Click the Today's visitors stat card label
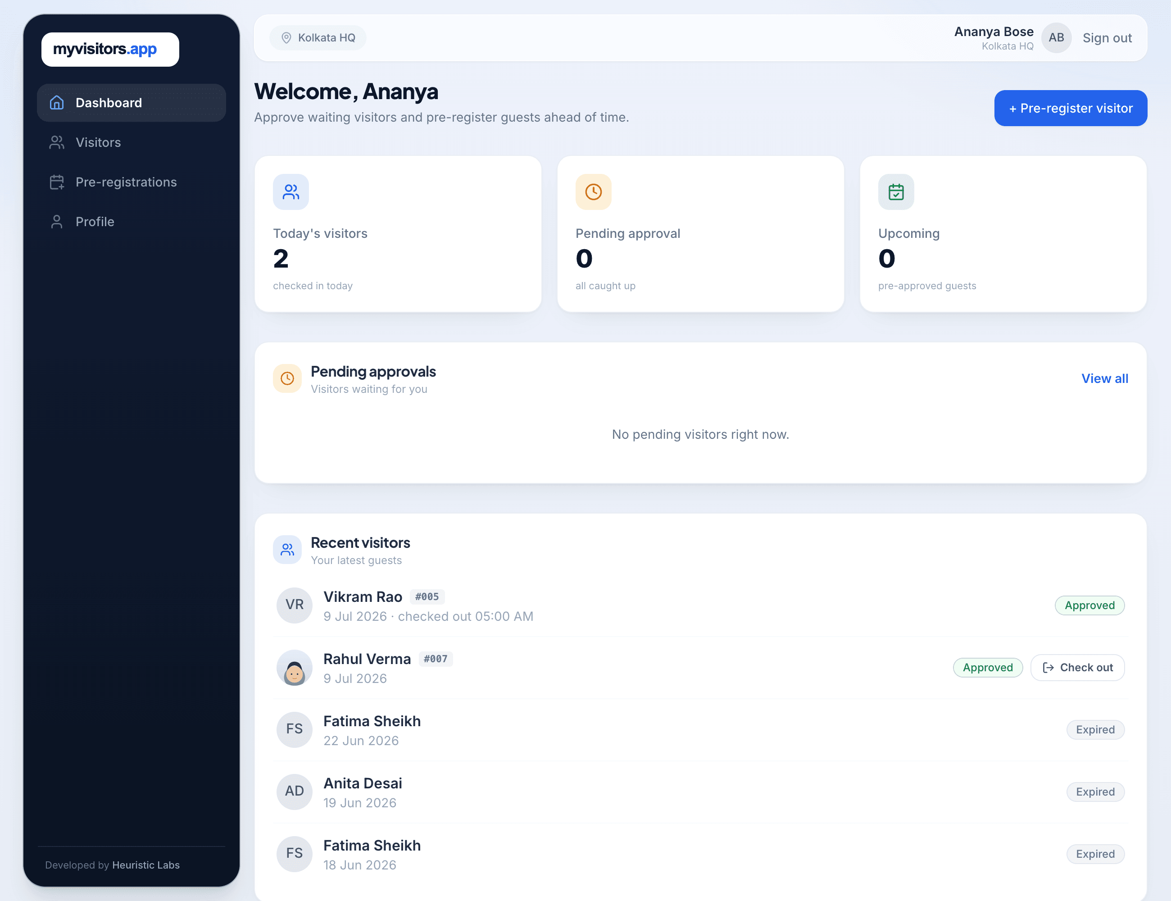This screenshot has width=1171, height=901. pos(320,233)
